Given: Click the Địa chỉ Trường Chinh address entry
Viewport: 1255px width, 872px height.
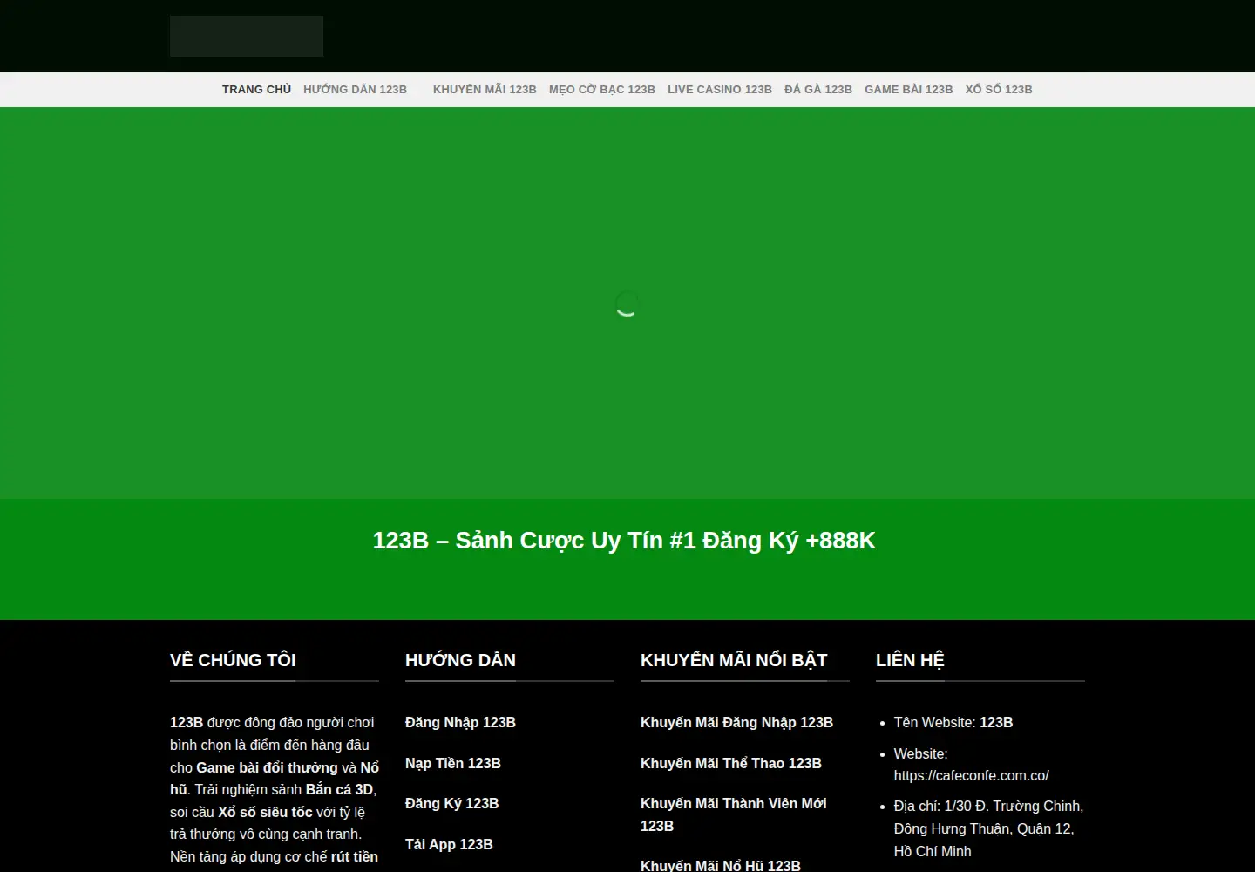Looking at the screenshot, I should tap(988, 828).
